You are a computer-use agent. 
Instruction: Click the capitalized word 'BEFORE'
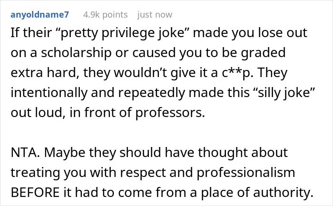[x=35, y=192]
